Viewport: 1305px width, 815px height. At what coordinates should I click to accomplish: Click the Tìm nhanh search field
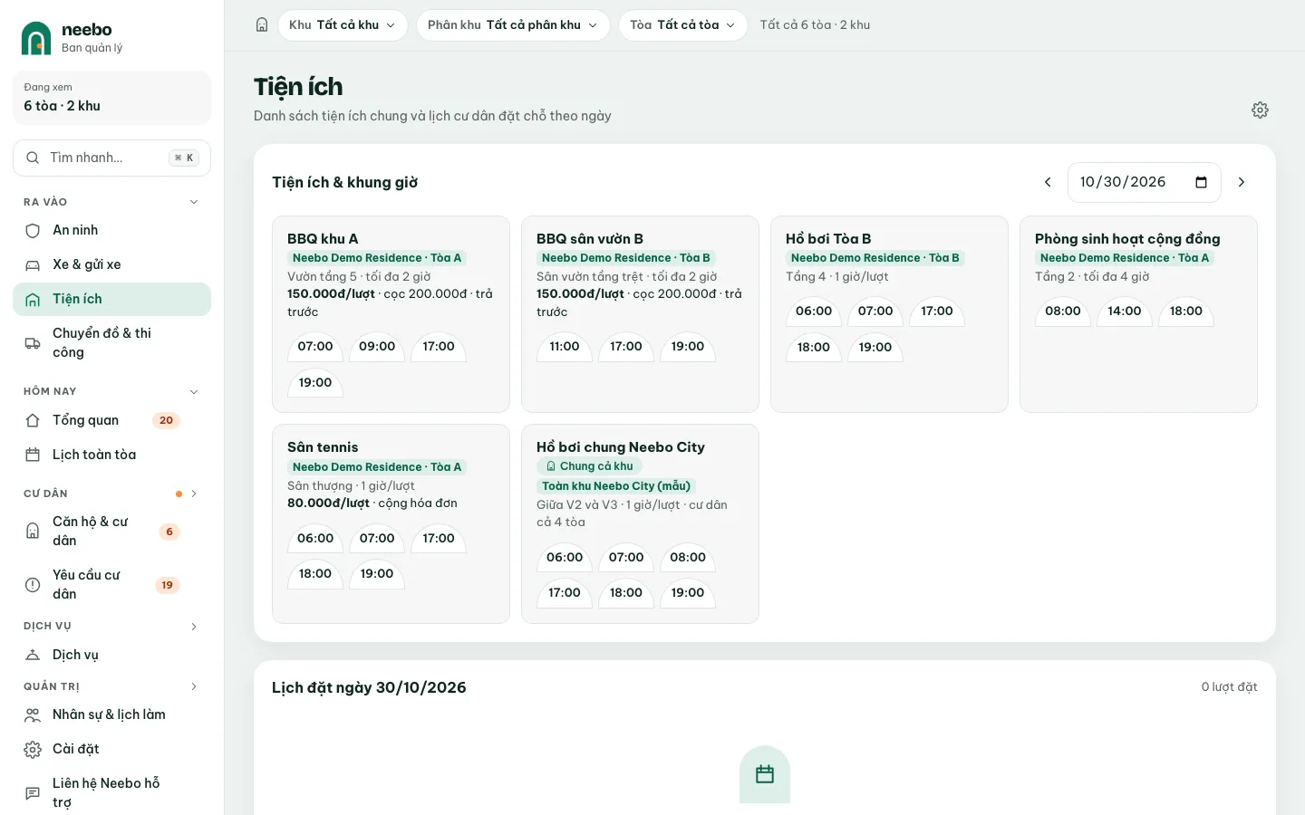(x=111, y=158)
